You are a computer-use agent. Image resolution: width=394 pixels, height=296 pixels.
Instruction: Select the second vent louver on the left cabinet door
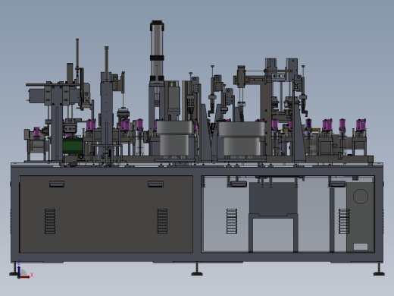point(162,221)
